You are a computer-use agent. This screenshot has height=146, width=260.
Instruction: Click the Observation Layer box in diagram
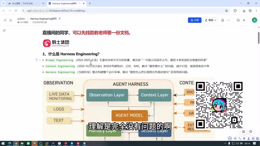107,95
